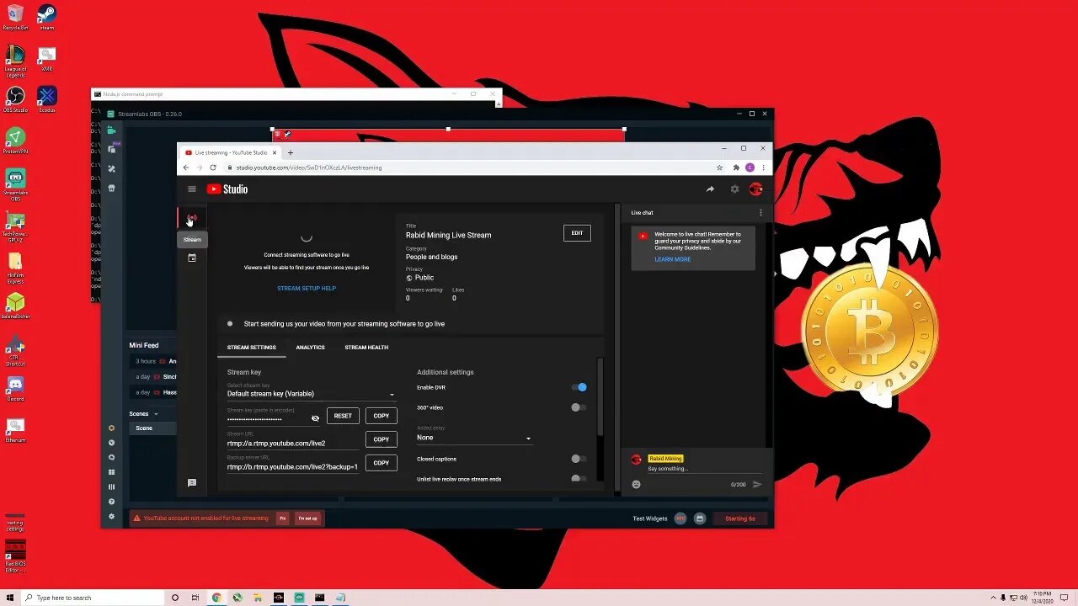Send the chat message arrow
This screenshot has width=1078, height=606.
pyautogui.click(x=757, y=484)
